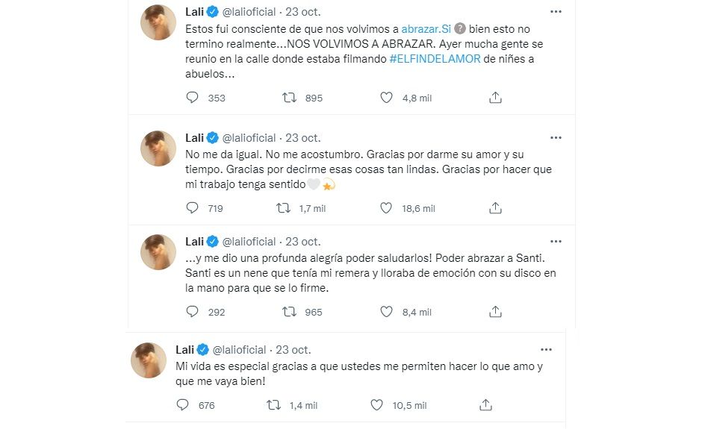Retweet the tweet with 895 retweets

pyautogui.click(x=289, y=98)
